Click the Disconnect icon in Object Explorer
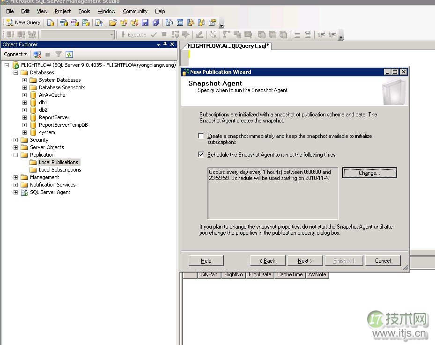 coord(37,55)
